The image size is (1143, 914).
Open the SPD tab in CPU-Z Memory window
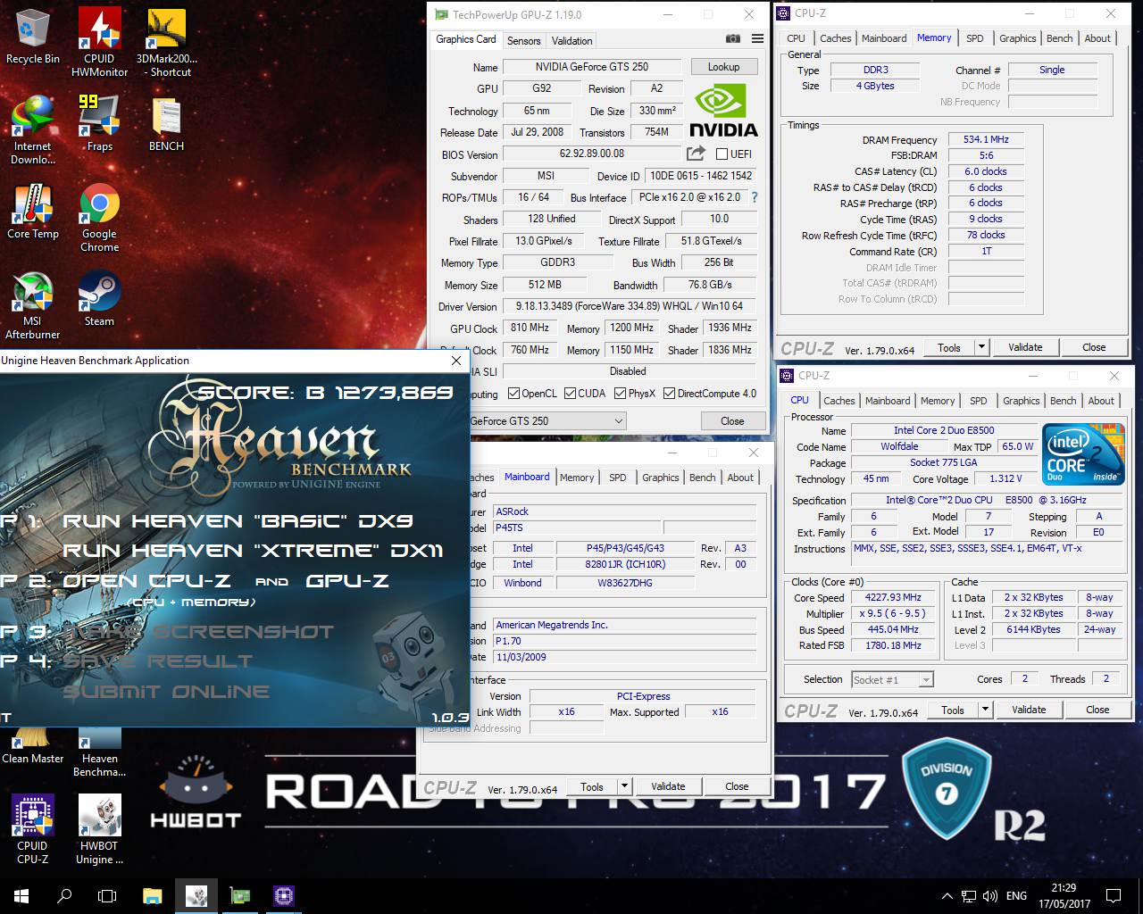pos(975,38)
